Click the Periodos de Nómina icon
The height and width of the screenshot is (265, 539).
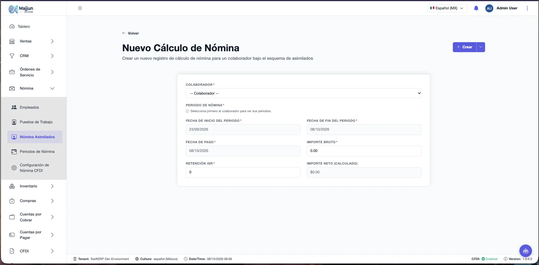coord(14,152)
